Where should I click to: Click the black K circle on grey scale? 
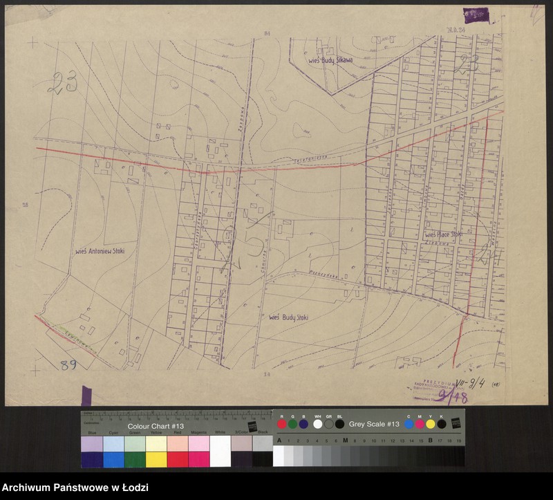pos(441,424)
